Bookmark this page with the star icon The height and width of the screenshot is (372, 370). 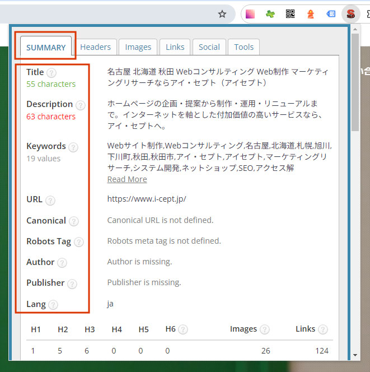click(222, 14)
